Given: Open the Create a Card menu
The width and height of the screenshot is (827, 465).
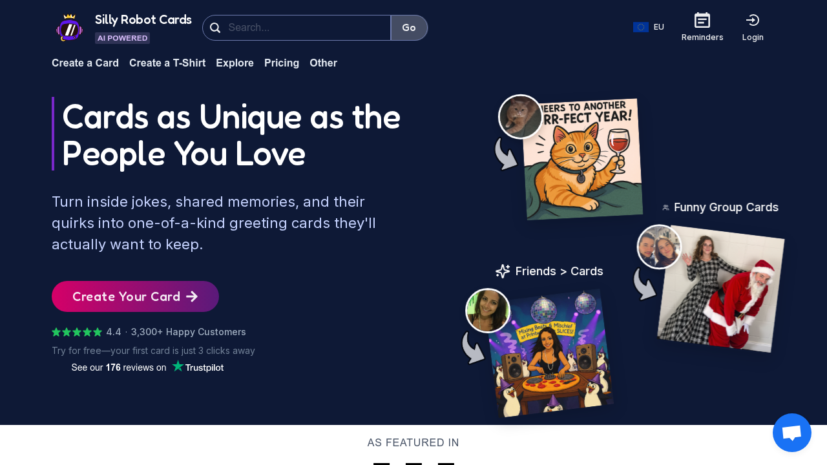Looking at the screenshot, I should pos(85,63).
